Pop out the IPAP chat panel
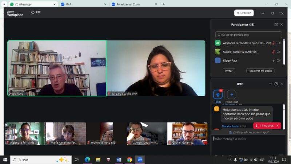 point(276,84)
